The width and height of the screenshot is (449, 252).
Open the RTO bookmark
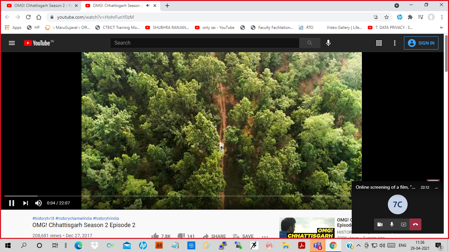(306, 28)
